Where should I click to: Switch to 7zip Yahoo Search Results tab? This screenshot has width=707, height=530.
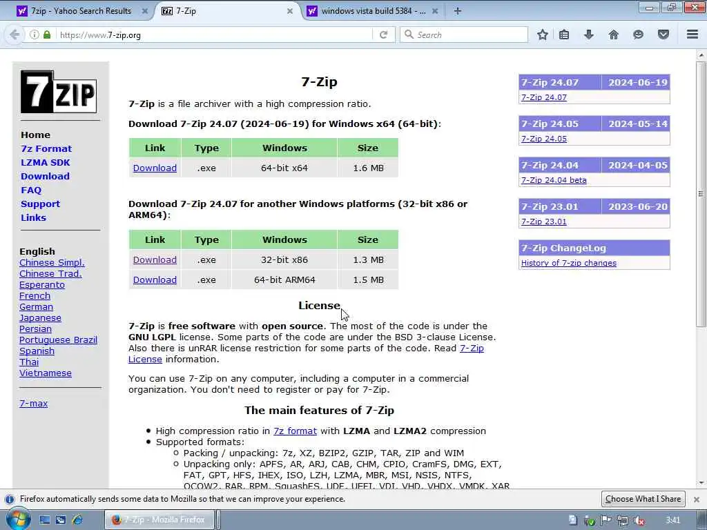coord(81,11)
